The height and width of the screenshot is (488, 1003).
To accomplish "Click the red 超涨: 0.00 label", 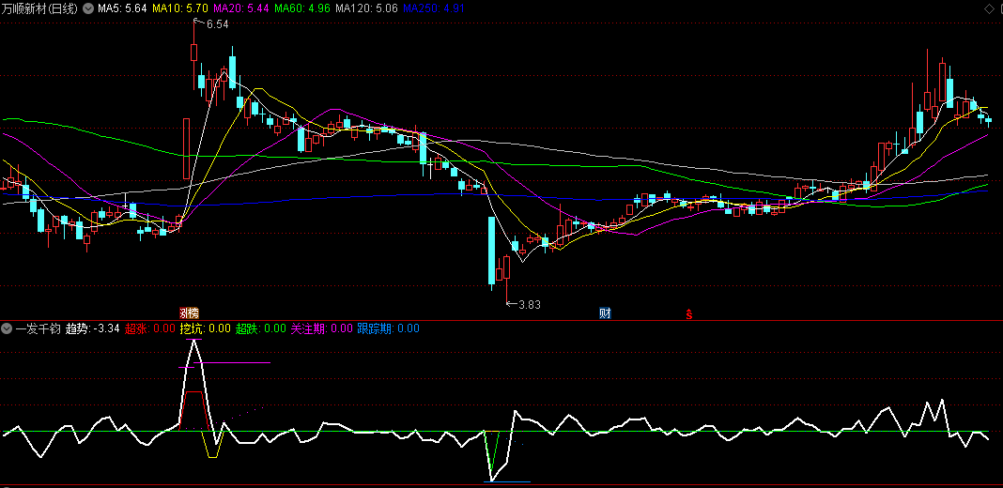I will [150, 328].
